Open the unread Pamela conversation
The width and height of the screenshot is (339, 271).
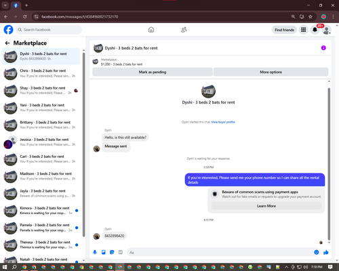pos(41,228)
